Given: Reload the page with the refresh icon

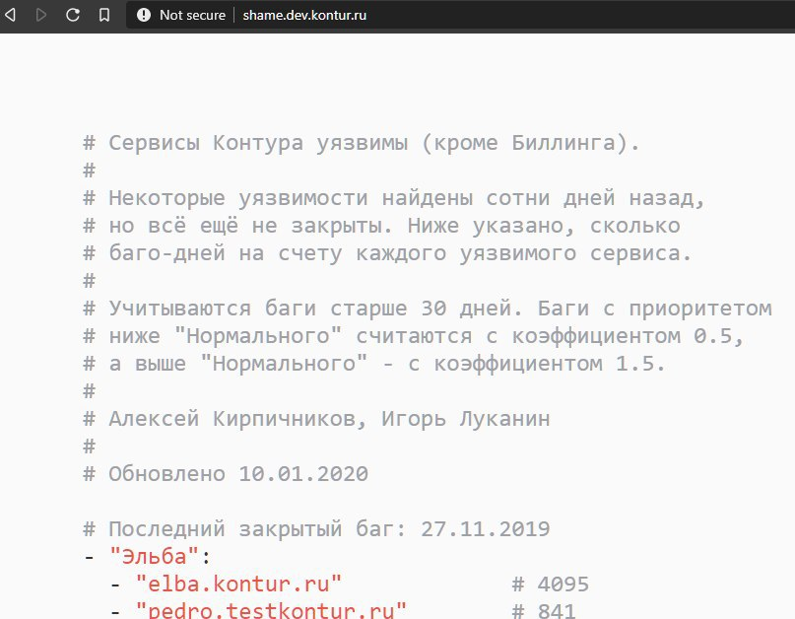Looking at the screenshot, I should coord(73,15).
